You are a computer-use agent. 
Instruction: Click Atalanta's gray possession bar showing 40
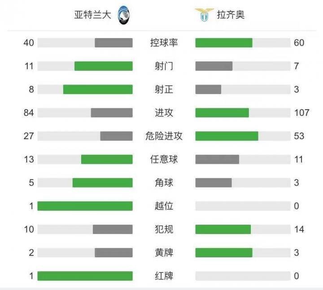tap(113, 43)
